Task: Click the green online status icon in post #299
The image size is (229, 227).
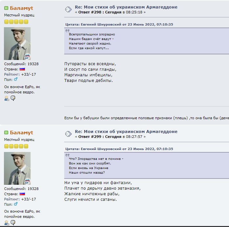Action: click(6, 133)
